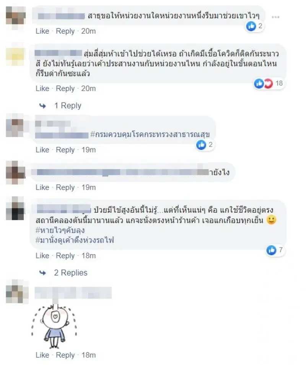306x365 pixels.
Task: Like the hashtag comment posted 19m ago
Action: pos(42,150)
